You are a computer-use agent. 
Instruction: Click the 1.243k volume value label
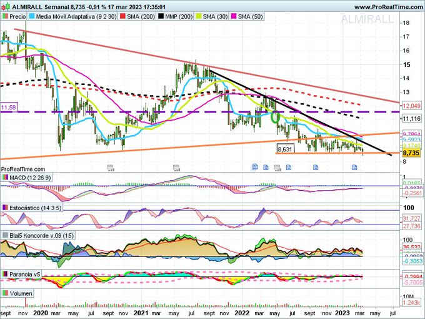click(411, 303)
